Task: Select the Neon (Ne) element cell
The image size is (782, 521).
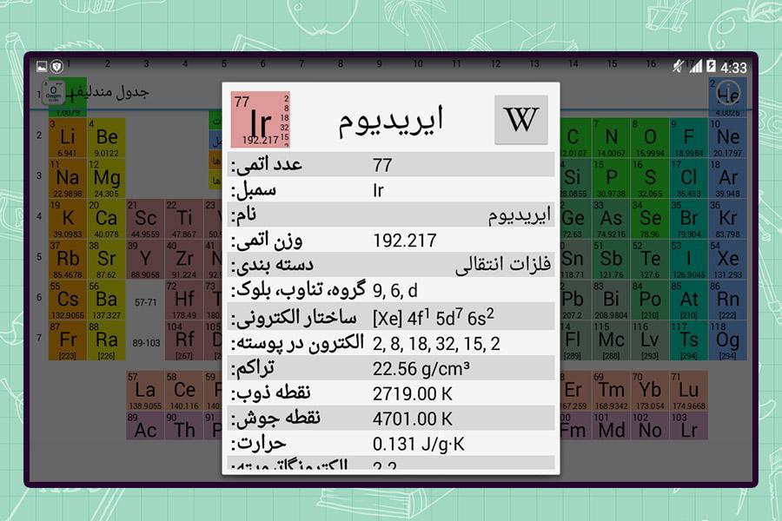Action: (x=727, y=138)
